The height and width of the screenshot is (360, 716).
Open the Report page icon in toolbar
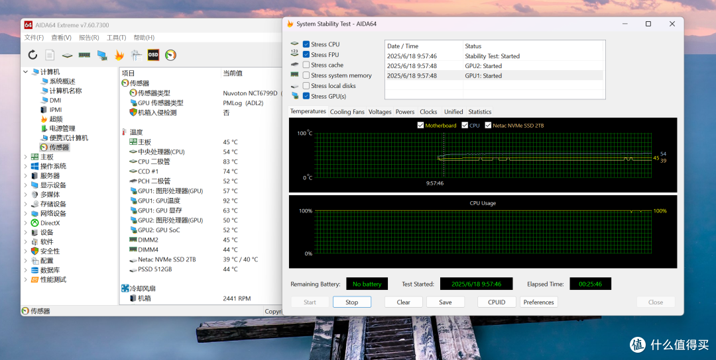pyautogui.click(x=50, y=55)
